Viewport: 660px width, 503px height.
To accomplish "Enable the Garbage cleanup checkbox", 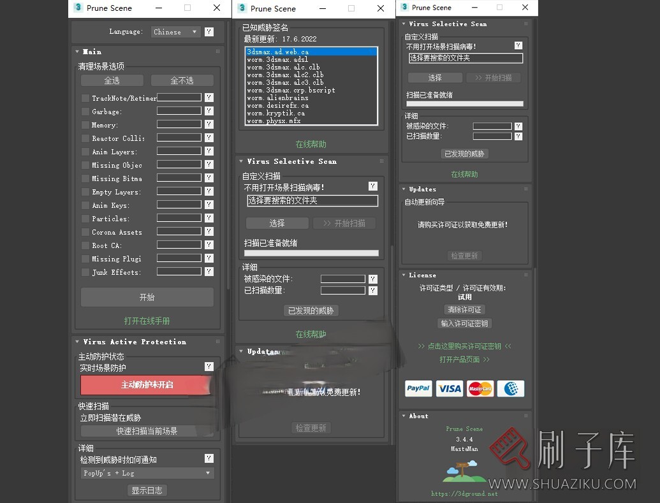I will click(85, 112).
